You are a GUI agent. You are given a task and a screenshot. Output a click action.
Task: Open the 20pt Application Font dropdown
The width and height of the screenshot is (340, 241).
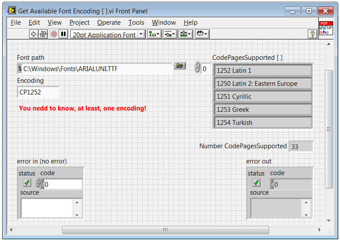pos(108,34)
